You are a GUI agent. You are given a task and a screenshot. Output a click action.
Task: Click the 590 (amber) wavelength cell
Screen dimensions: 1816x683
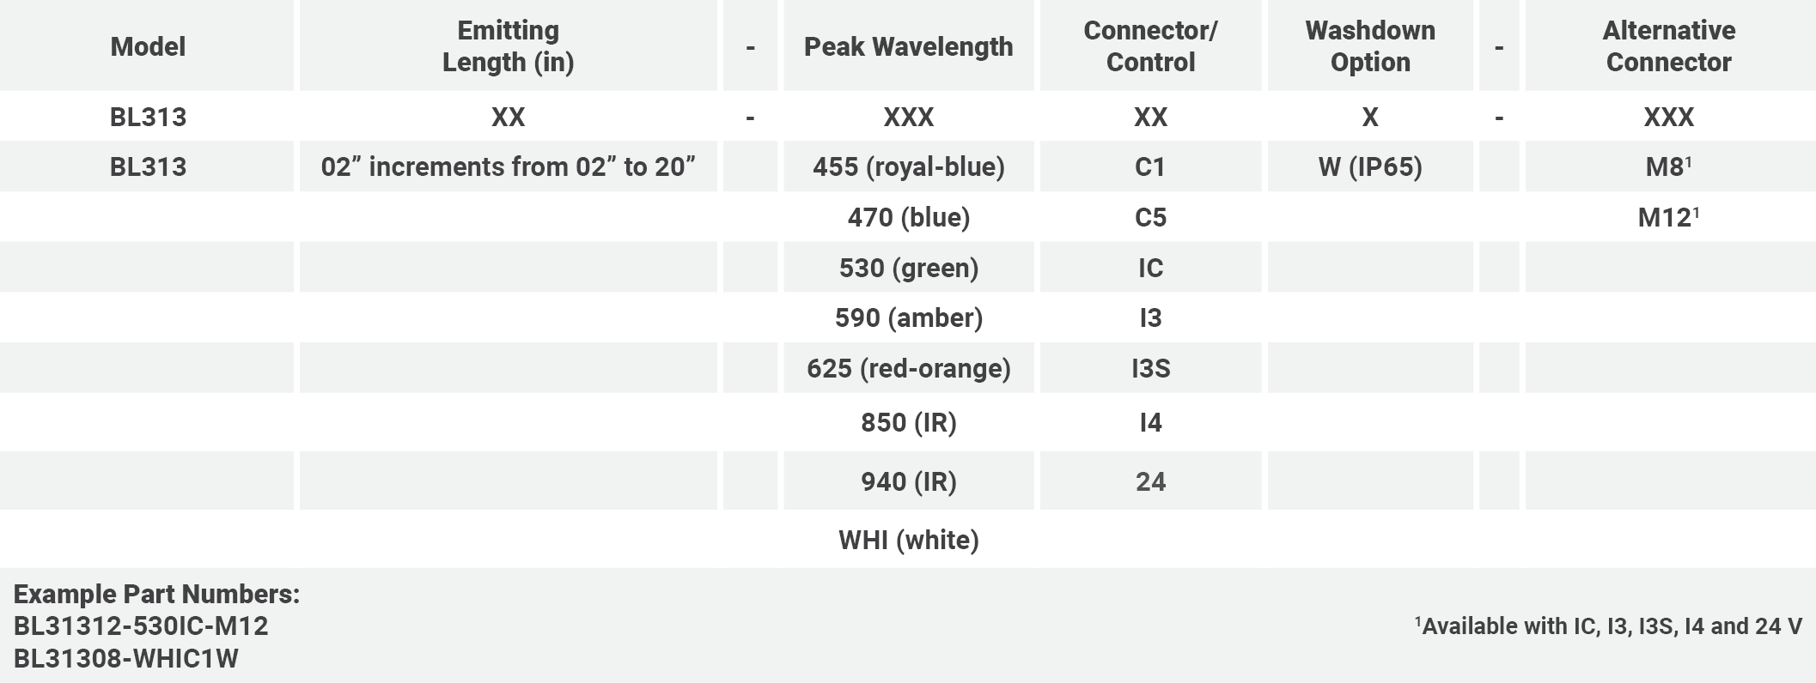click(x=908, y=317)
